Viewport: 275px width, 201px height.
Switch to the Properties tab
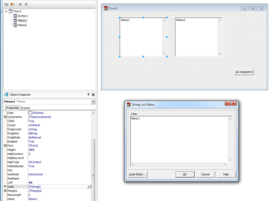[x=13, y=108]
